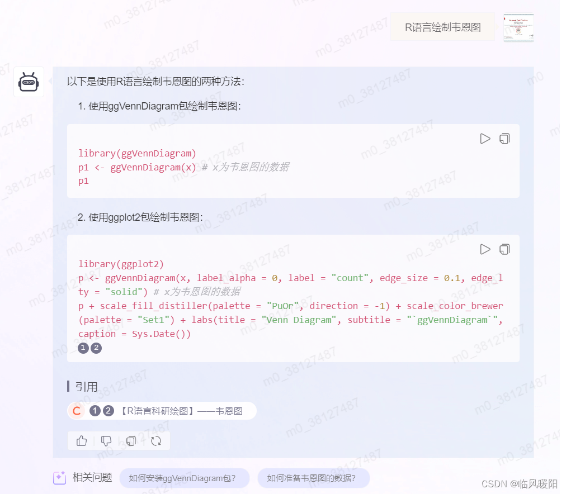
Task: Ask 如何安装ggVennDiagram包 suggested question
Action: click(185, 478)
